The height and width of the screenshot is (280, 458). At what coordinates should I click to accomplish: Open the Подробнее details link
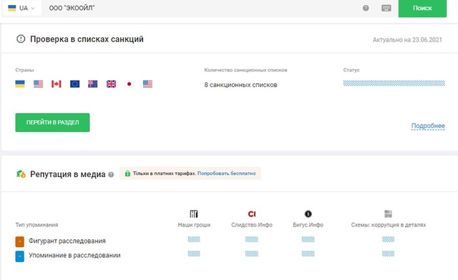tap(428, 126)
